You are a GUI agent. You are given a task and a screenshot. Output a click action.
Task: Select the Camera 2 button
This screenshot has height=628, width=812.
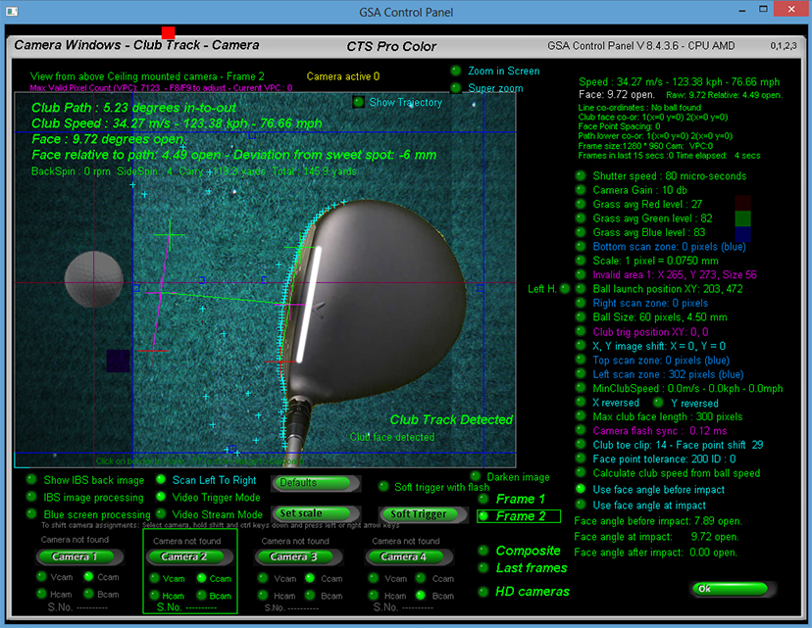[190, 557]
